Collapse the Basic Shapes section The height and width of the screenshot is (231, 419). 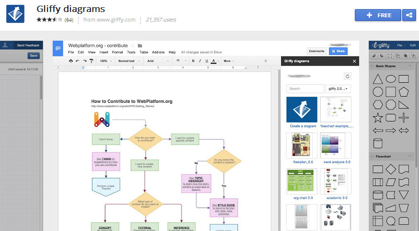pos(410,66)
